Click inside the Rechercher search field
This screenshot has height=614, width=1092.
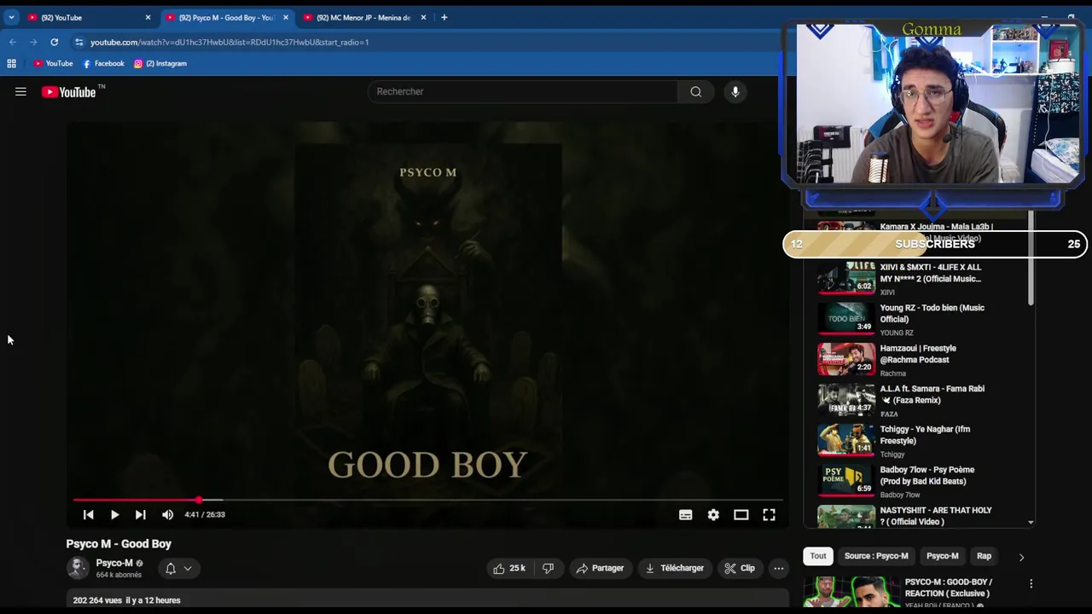pos(523,92)
